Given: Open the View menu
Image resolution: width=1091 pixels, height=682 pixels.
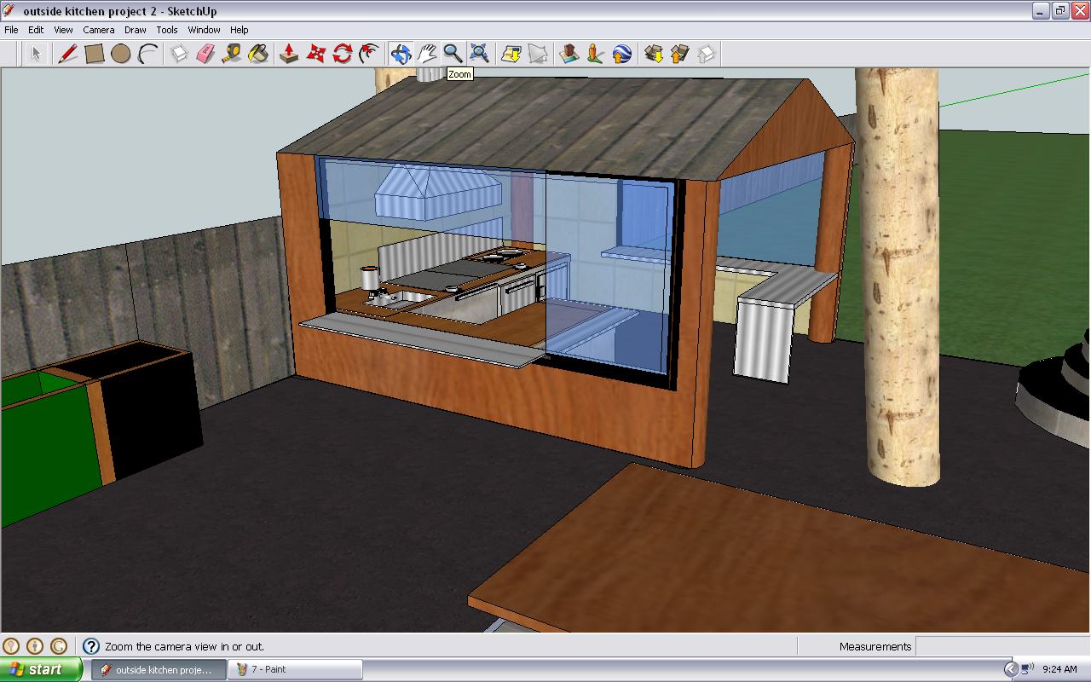Looking at the screenshot, I should click(x=64, y=30).
